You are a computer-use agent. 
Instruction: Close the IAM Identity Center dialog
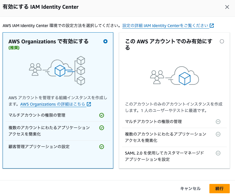(227, 7)
